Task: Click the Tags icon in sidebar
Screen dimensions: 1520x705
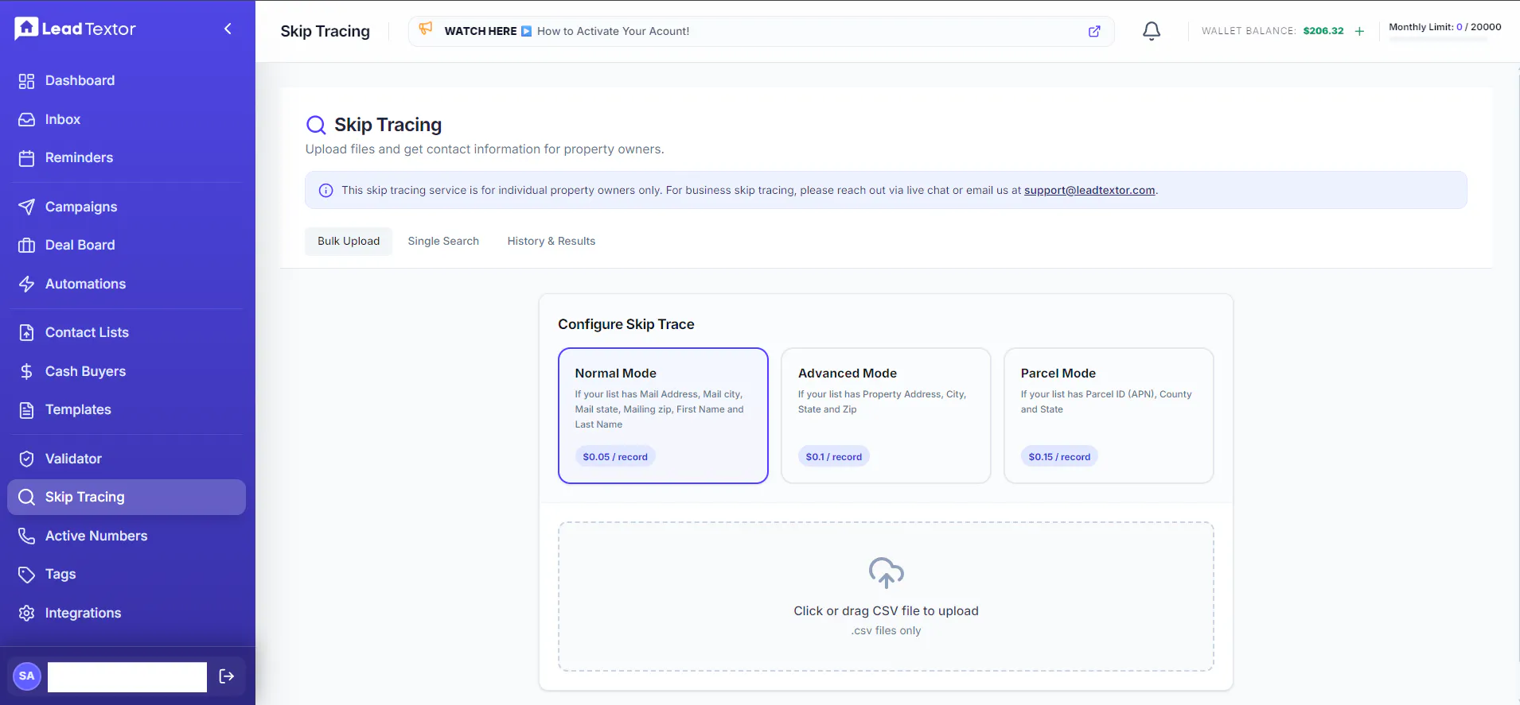Action: pos(26,575)
